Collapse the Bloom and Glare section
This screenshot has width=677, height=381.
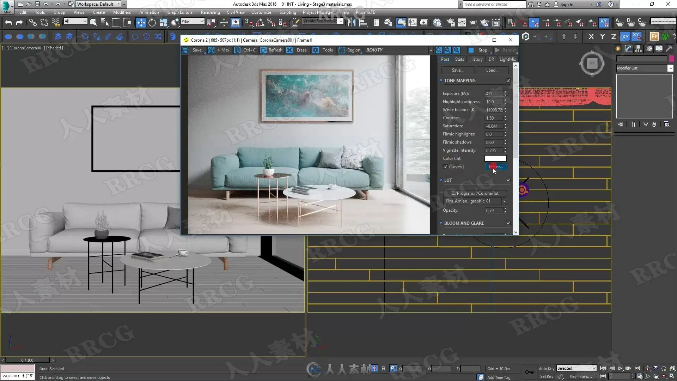(441, 223)
